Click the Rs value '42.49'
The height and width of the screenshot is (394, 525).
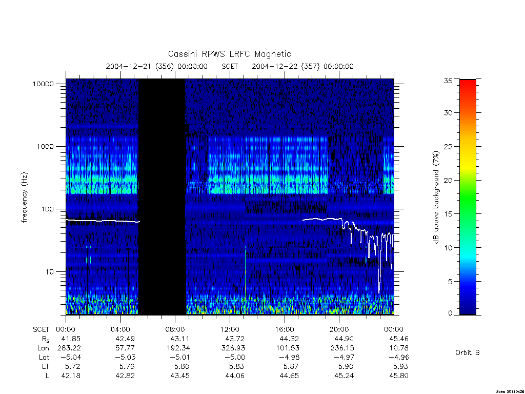(125, 339)
